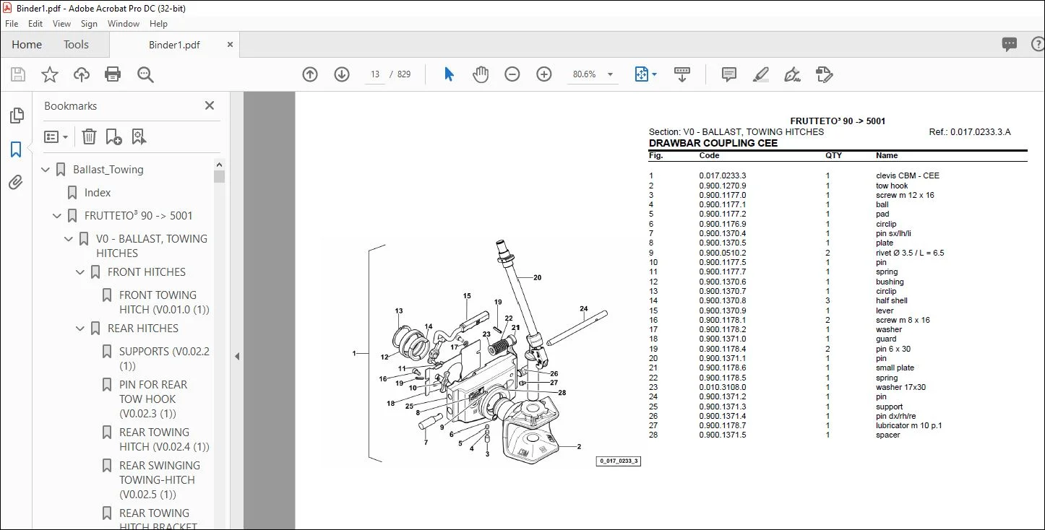Open the View menu
This screenshot has height=530, width=1045.
pos(62,24)
